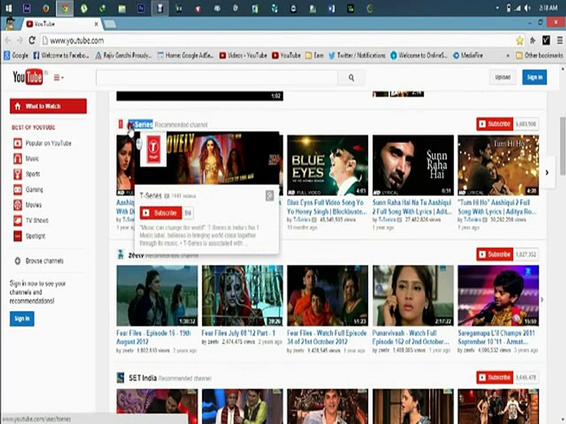Click the Chrome icon in taskbar

(65, 8)
